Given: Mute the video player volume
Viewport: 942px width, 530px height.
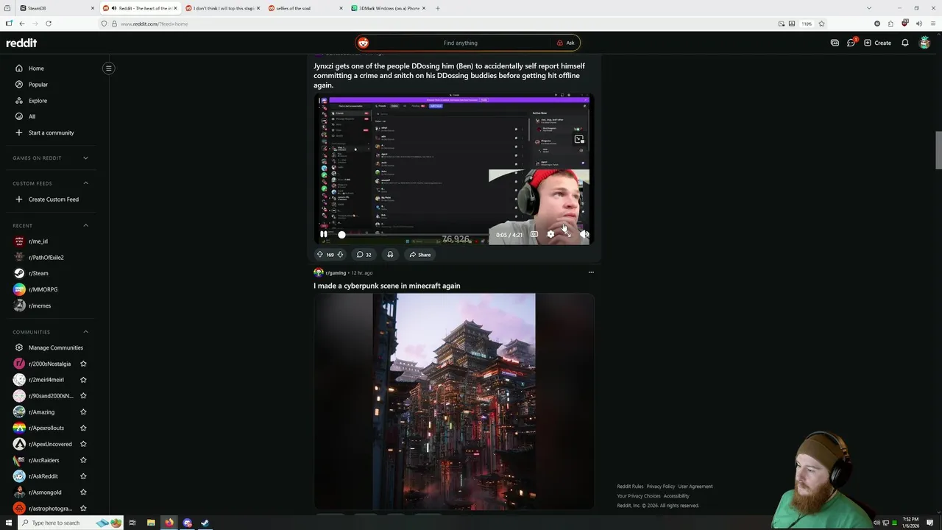Looking at the screenshot, I should [x=584, y=234].
